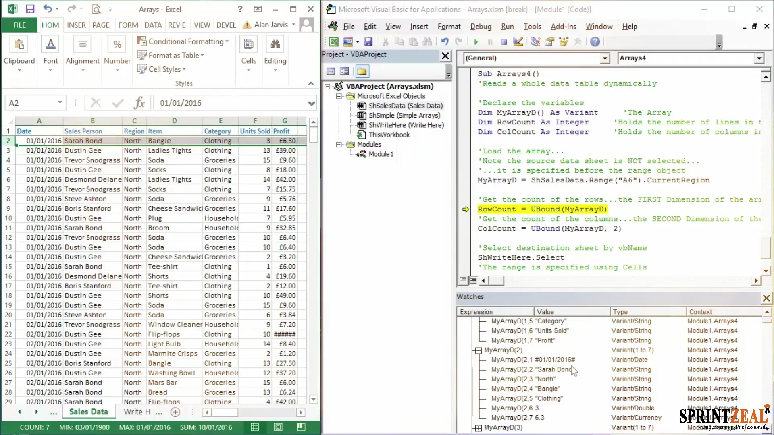Open the (General) object dropdown
Image resolution: width=774 pixels, height=435 pixels.
click(605, 58)
